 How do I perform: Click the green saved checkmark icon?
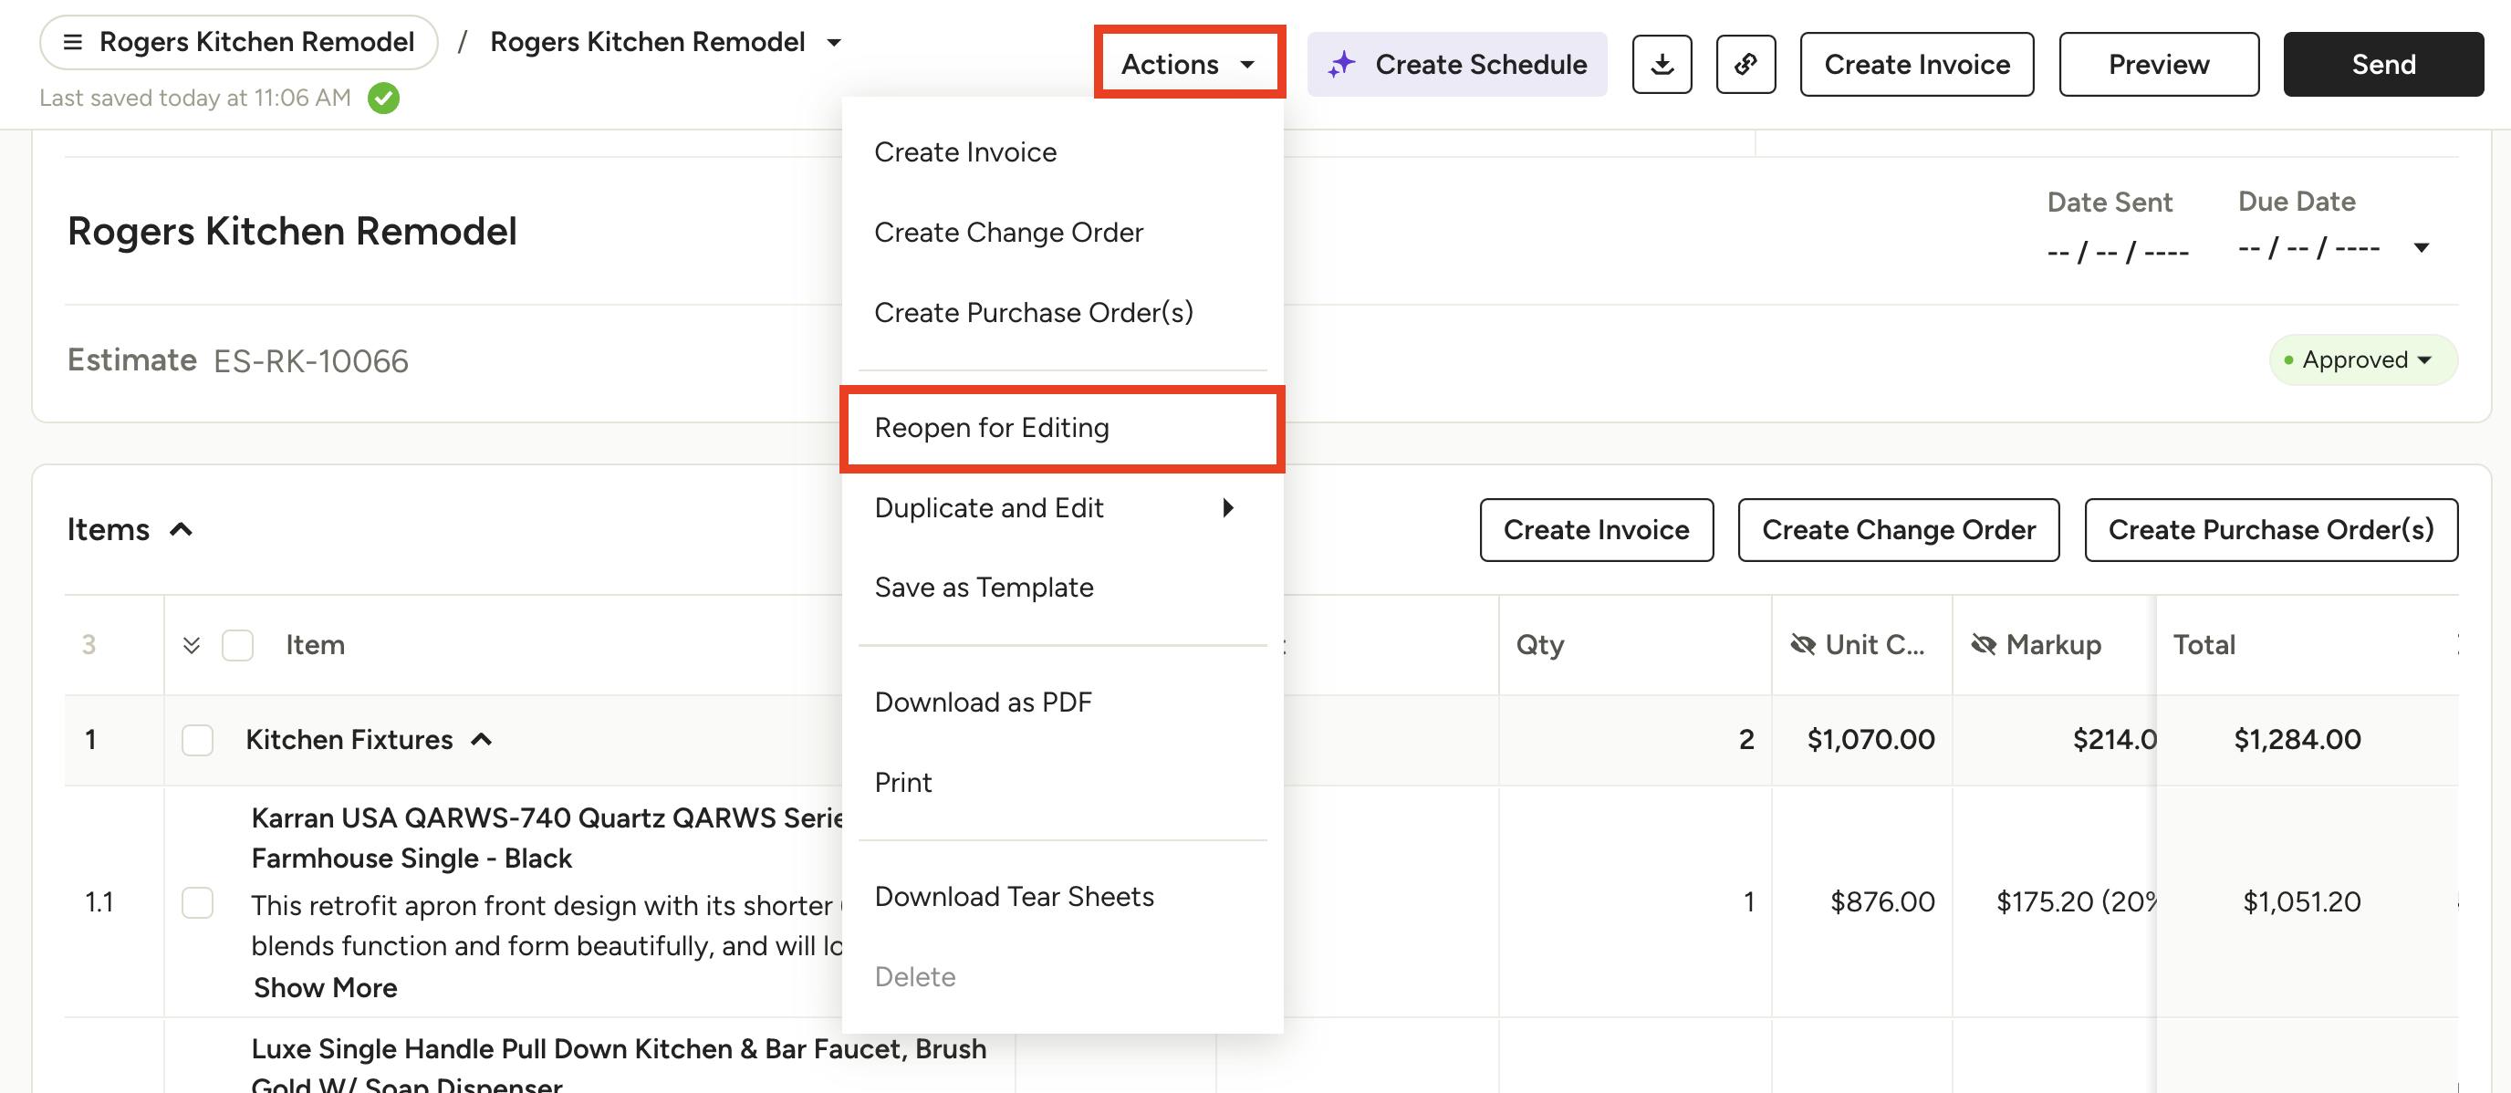click(384, 98)
